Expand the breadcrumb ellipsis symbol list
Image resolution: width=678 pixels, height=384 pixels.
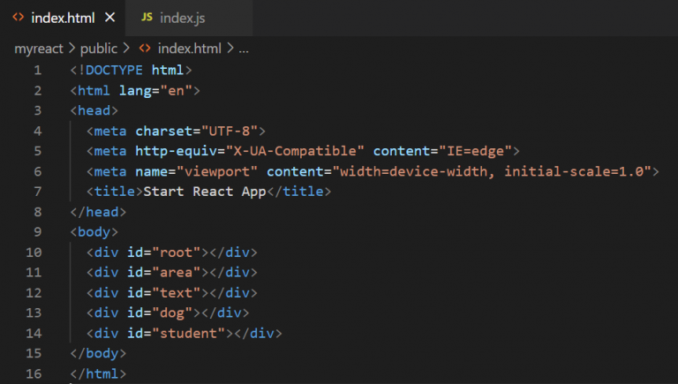244,49
